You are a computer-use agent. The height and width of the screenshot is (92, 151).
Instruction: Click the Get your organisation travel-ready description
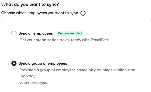pos(64,40)
